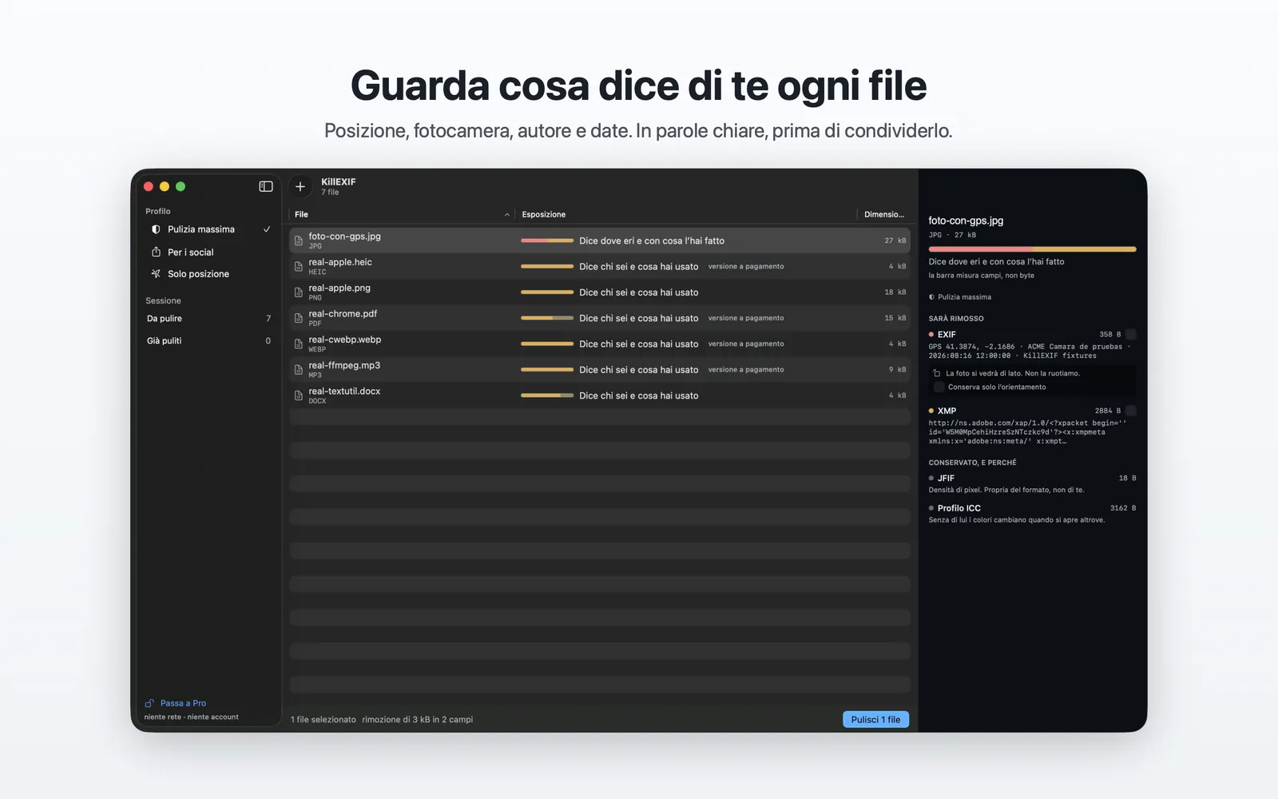Sort by the Esposizione column header
This screenshot has height=799, width=1278.
(x=685, y=214)
